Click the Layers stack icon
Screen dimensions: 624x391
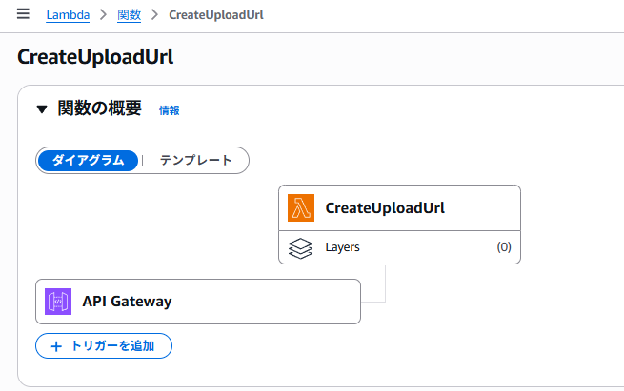[300, 248]
